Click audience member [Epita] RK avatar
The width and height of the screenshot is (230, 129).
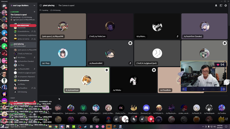click(x=121, y=108)
